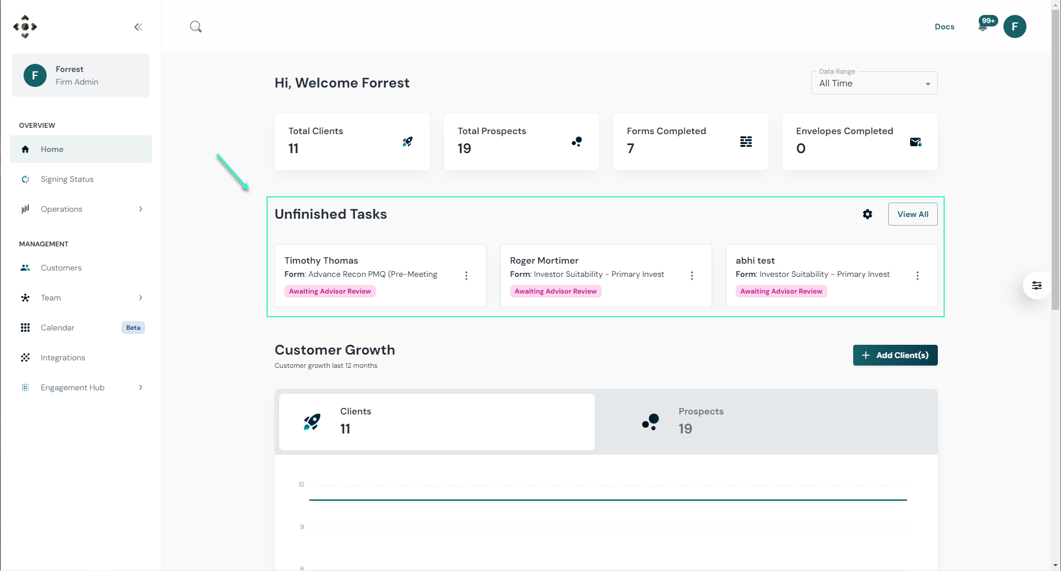Open the floating sliders settings button
Image resolution: width=1061 pixels, height=571 pixels.
(x=1037, y=285)
